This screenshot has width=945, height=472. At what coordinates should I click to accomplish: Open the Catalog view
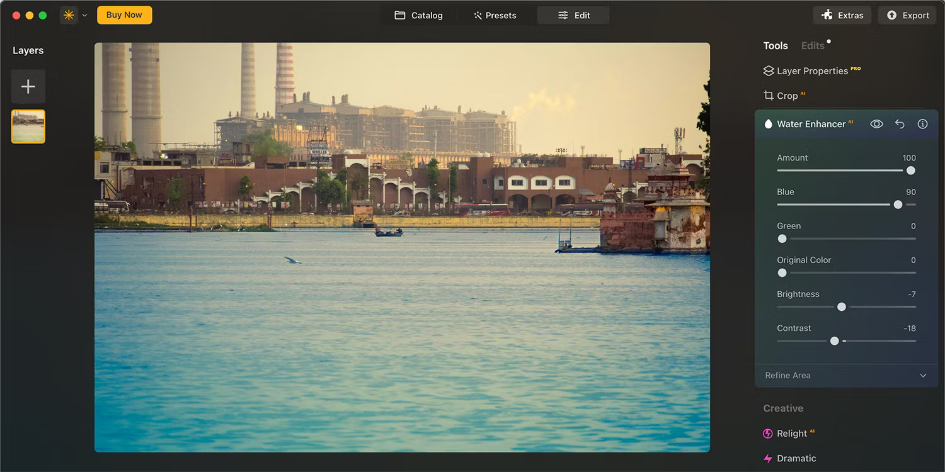(418, 14)
